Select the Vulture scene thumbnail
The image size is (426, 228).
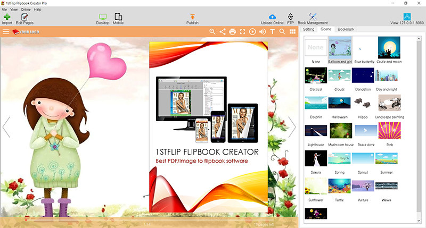pyautogui.click(x=363, y=185)
